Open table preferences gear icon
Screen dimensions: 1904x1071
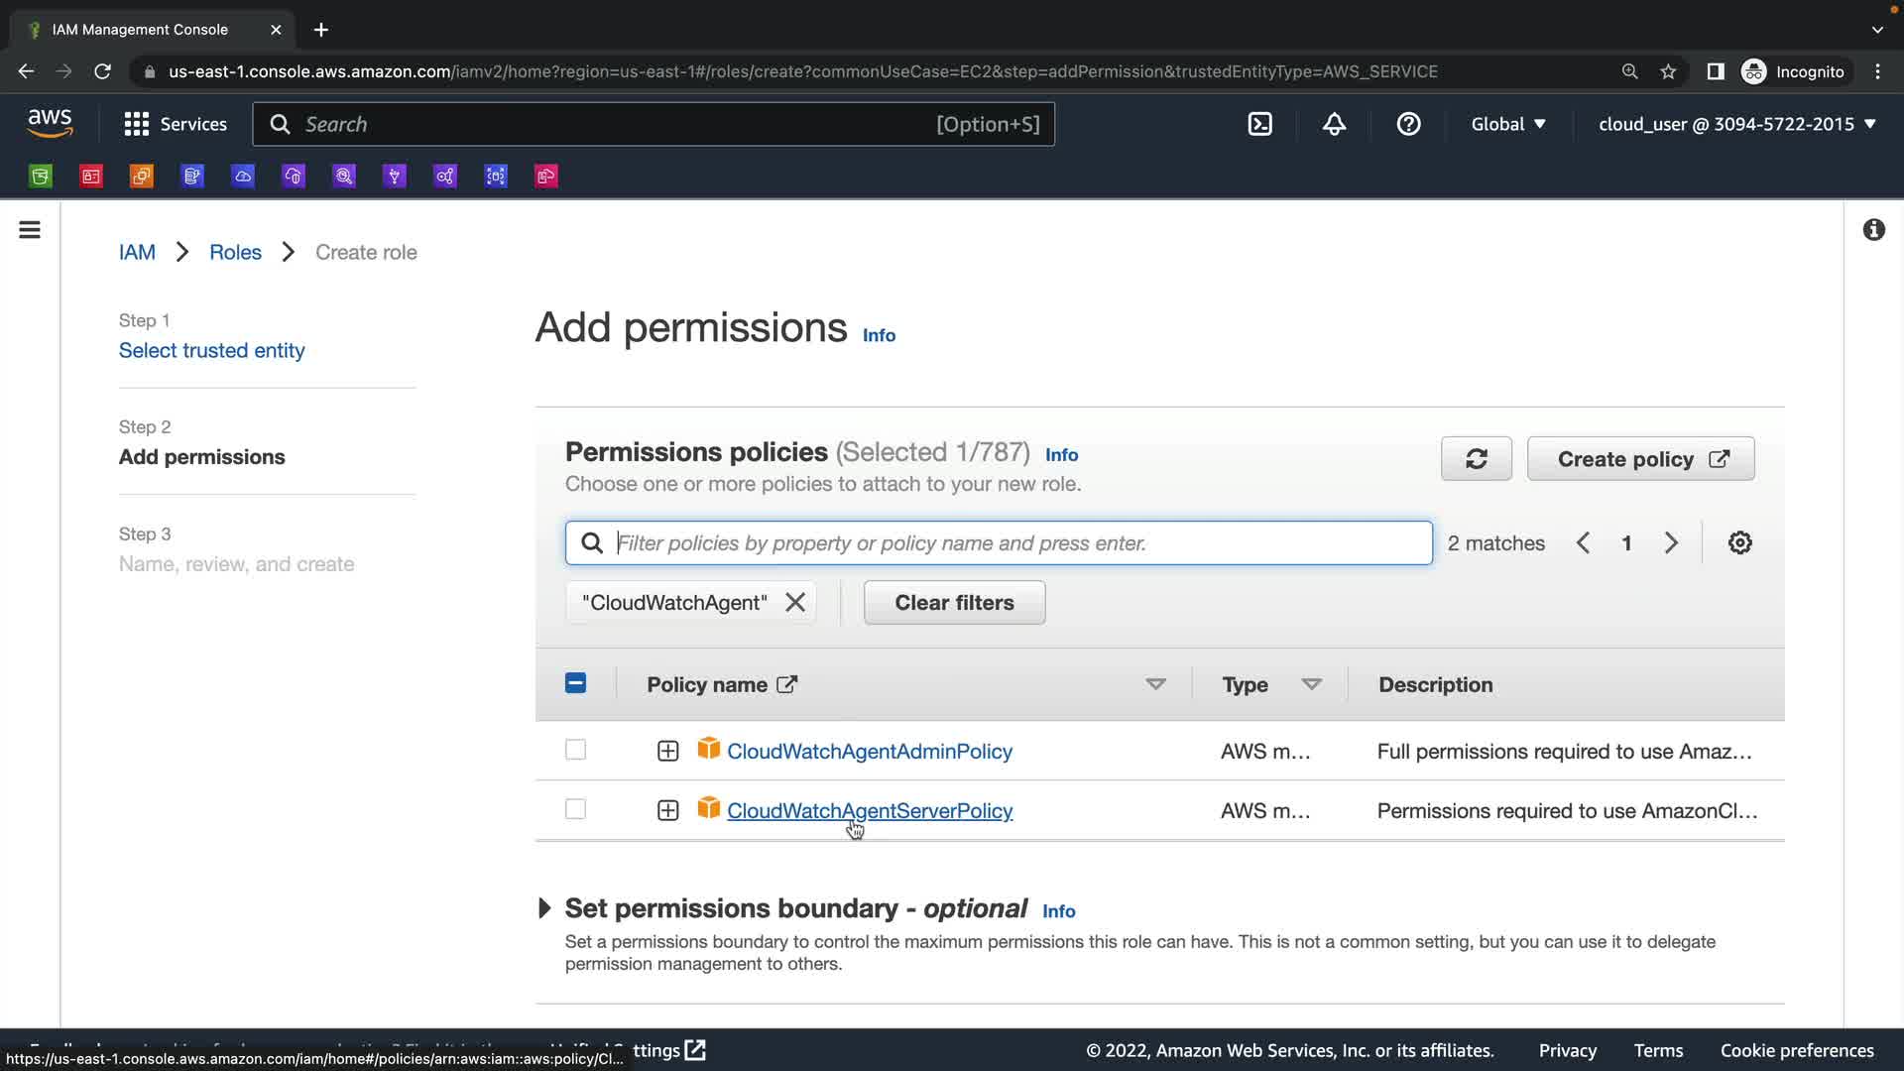[1739, 543]
